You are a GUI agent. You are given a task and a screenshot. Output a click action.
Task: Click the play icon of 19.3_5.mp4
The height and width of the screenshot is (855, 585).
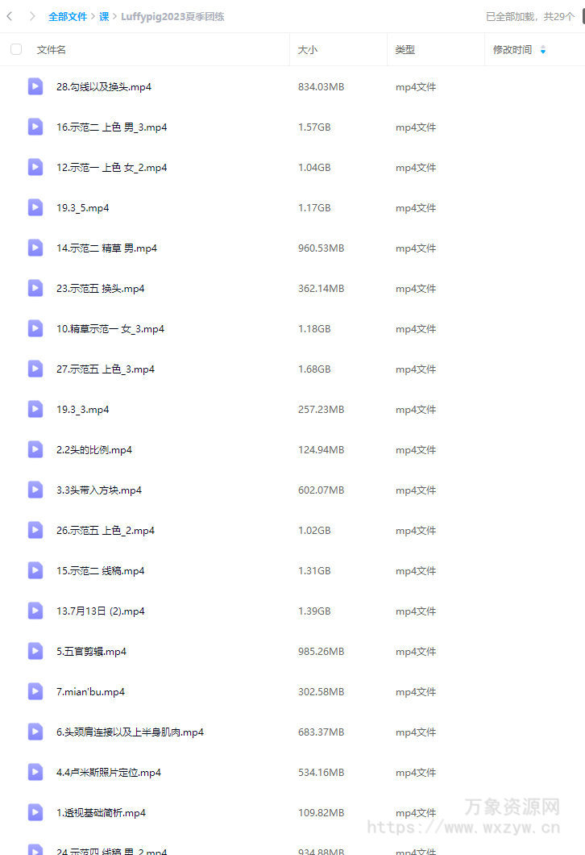click(x=35, y=207)
